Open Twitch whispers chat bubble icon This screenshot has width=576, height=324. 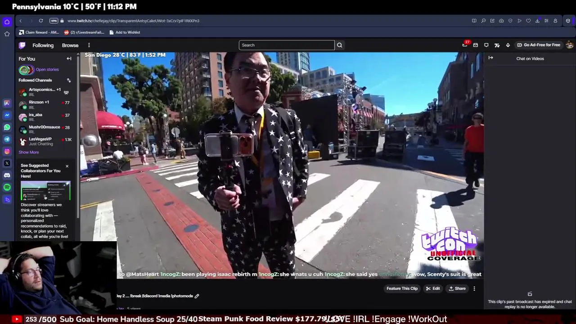[x=486, y=45]
